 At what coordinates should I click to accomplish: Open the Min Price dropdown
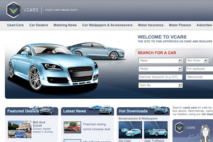coord(197,61)
